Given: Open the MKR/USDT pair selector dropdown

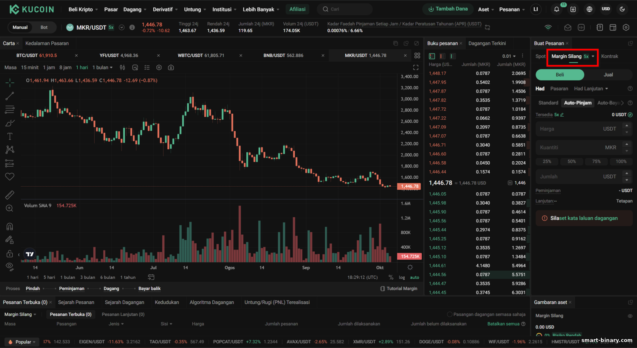Looking at the screenshot, I should click(121, 27).
